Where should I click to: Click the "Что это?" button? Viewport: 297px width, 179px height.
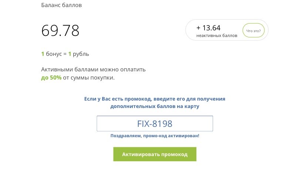253,30
